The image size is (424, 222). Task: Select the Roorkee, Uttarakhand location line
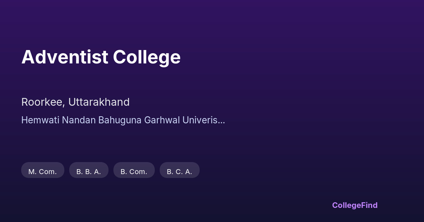(75, 102)
